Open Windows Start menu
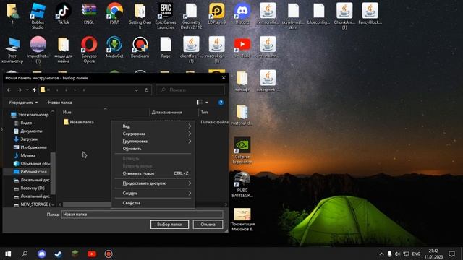 (8, 253)
